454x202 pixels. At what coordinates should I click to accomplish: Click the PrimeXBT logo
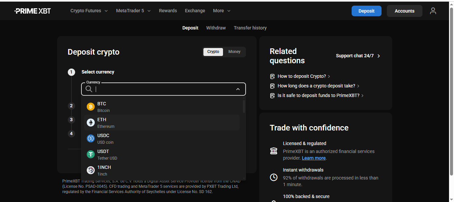pyautogui.click(x=33, y=11)
